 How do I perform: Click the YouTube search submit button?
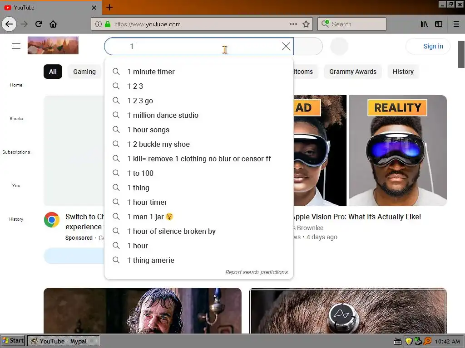pos(308,46)
